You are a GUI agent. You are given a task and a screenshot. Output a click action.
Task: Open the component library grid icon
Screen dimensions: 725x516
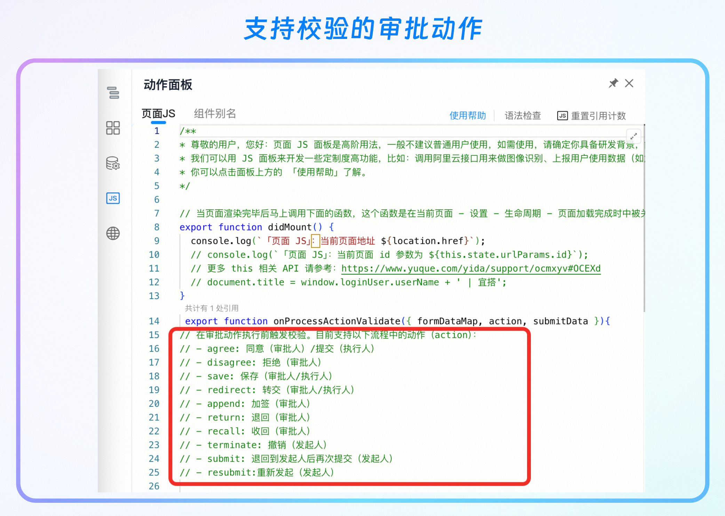[113, 128]
